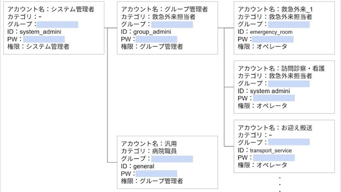Click the ID group_admini text
The height and width of the screenshot is (192, 341).
click(x=149, y=32)
